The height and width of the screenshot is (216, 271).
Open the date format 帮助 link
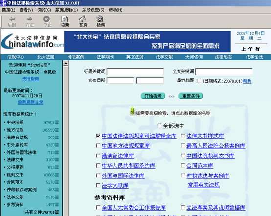[x=247, y=81]
